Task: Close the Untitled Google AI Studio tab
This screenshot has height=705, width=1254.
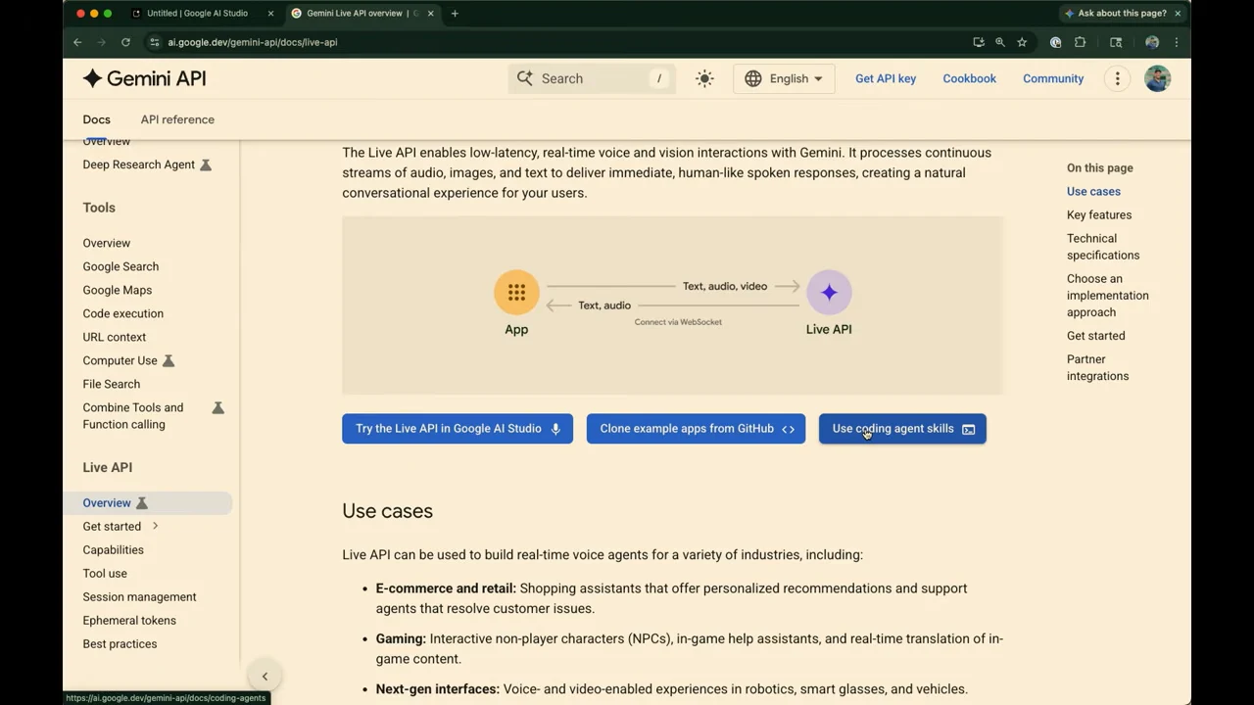Action: pos(270,13)
